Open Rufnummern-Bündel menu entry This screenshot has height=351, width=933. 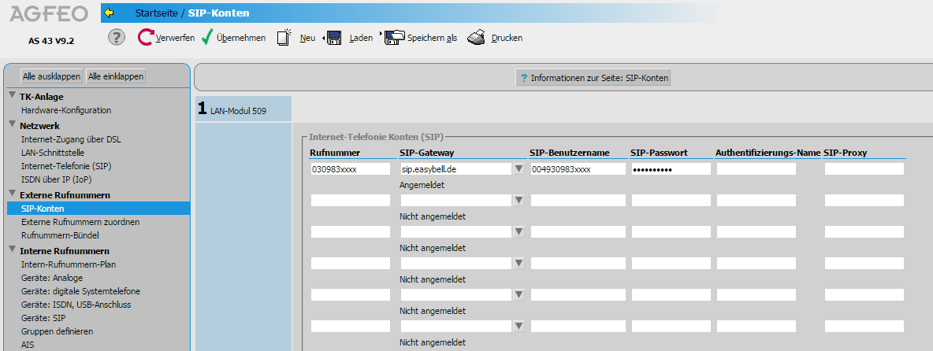tap(61, 235)
